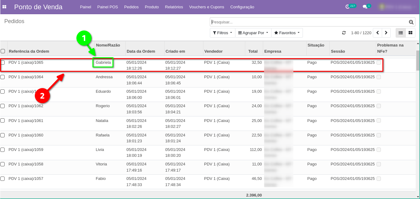Open the Relatórios menu

(174, 7)
